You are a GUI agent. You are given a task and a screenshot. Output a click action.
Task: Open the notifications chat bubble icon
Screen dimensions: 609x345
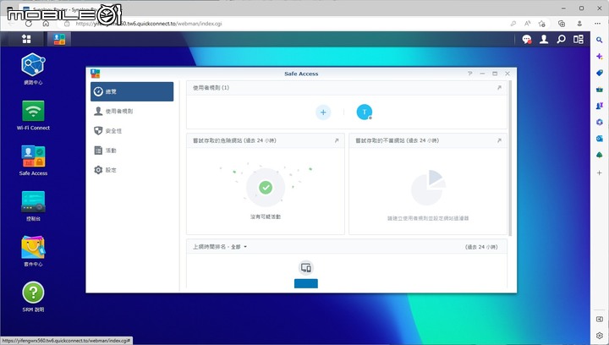[527, 39]
